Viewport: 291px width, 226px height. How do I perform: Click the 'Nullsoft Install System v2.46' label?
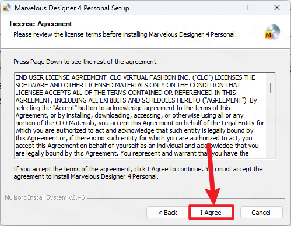pos(45,197)
